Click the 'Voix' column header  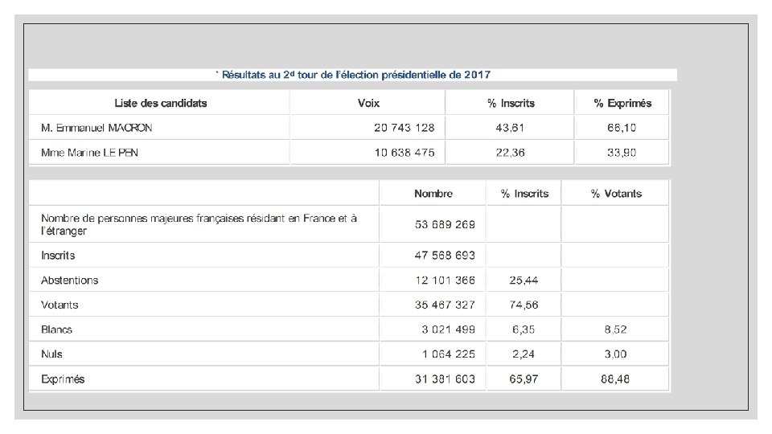pos(368,103)
